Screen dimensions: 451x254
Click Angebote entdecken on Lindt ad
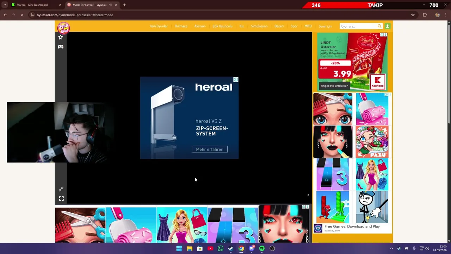point(334,86)
